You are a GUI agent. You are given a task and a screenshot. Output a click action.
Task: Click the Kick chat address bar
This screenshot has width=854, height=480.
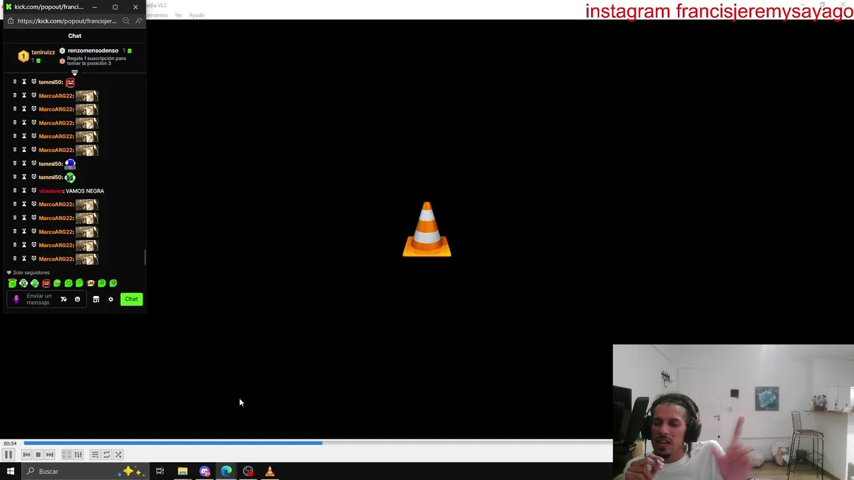(67, 21)
